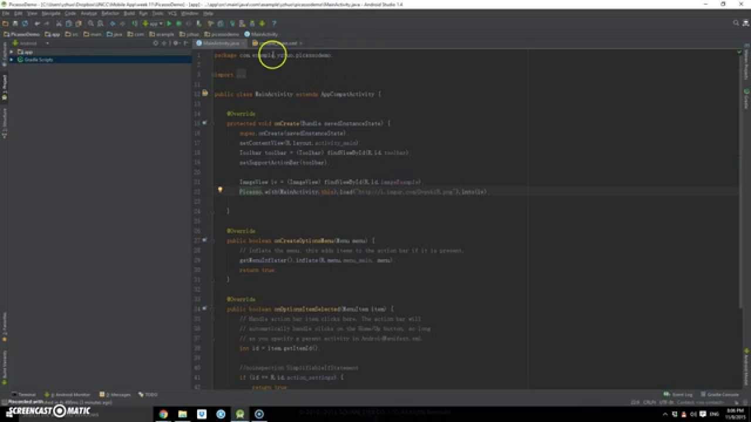
Task: Click the yellow lightbulb intention icon
Action: [x=220, y=189]
